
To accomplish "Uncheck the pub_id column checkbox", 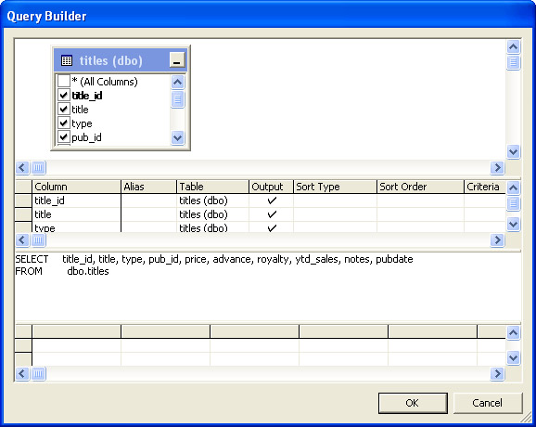I will 64,136.
